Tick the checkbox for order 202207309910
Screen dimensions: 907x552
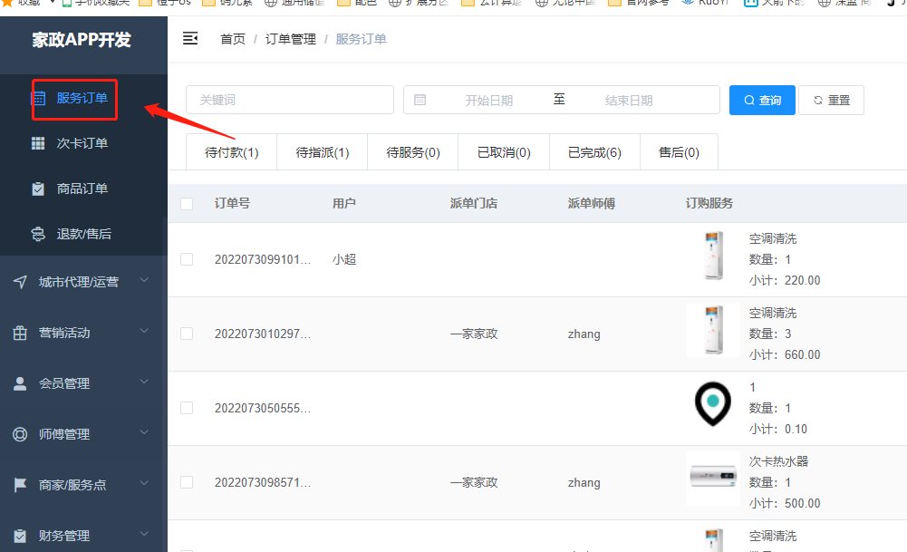pyautogui.click(x=187, y=259)
